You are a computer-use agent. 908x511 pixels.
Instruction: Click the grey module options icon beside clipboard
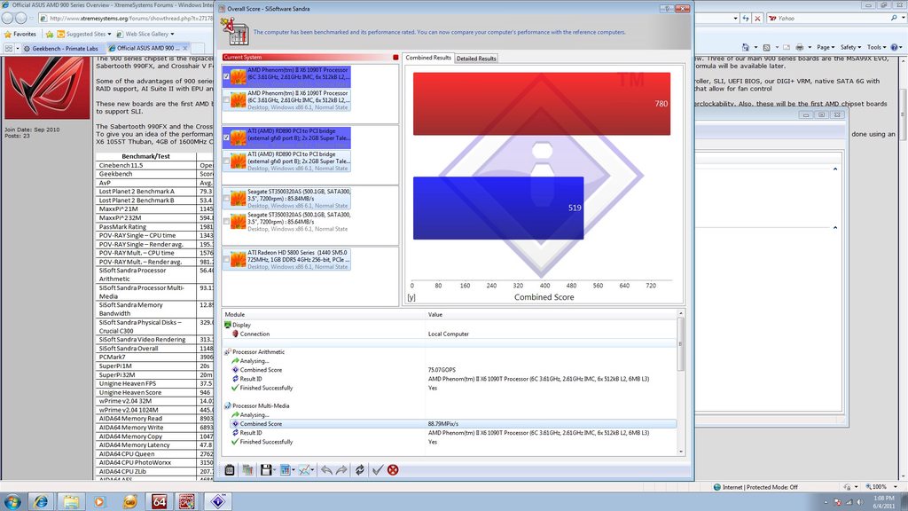[x=248, y=470]
